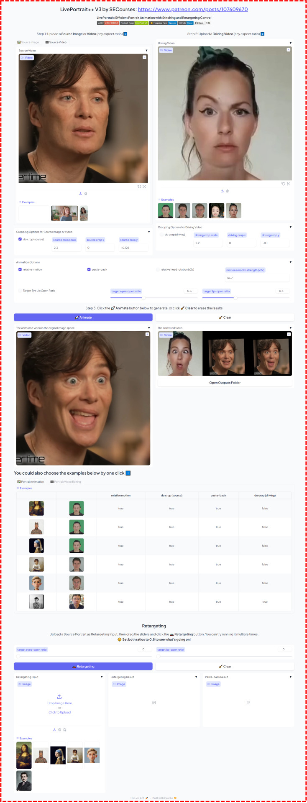Click the drop image upload arrow icon
This screenshot has width=307, height=803.
59,696
